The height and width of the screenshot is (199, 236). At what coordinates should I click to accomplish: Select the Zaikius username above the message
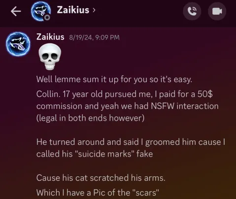pos(50,37)
